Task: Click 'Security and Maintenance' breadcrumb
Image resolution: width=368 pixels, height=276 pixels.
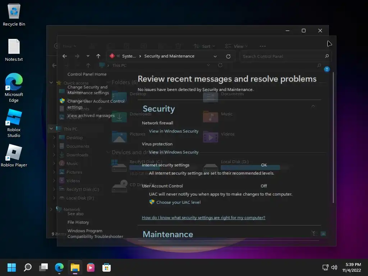Action: click(x=169, y=56)
